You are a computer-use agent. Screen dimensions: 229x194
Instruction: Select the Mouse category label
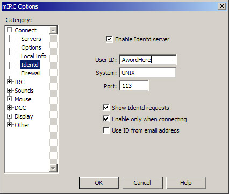pyautogui.click(x=23, y=99)
